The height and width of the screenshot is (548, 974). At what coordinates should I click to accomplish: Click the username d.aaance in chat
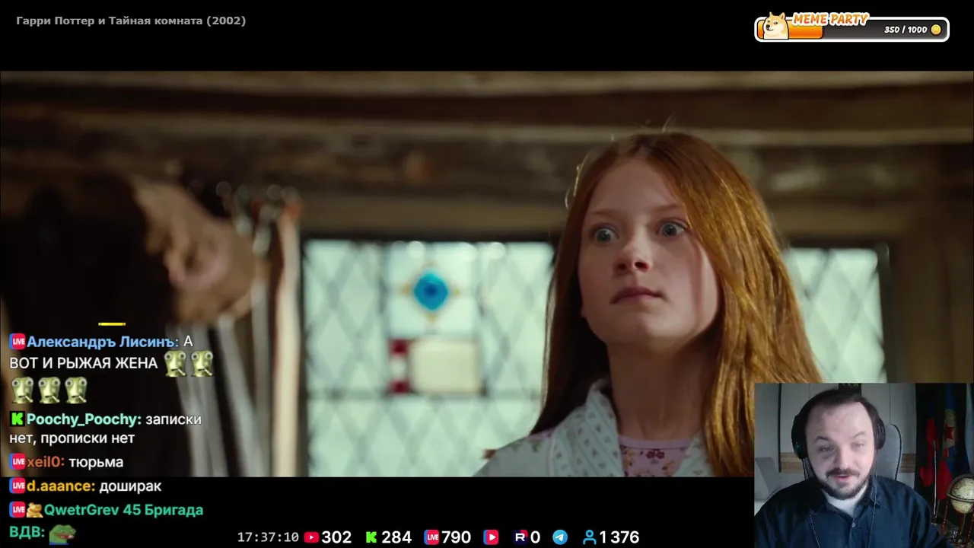click(60, 486)
